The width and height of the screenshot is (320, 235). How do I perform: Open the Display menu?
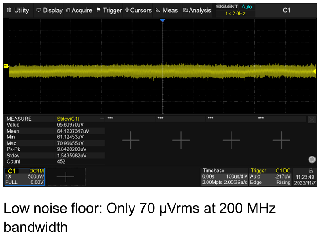49,10
